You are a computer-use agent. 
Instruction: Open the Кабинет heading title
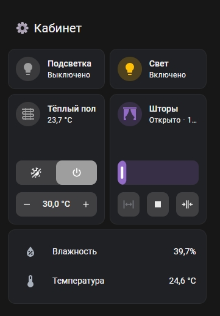[58, 28]
